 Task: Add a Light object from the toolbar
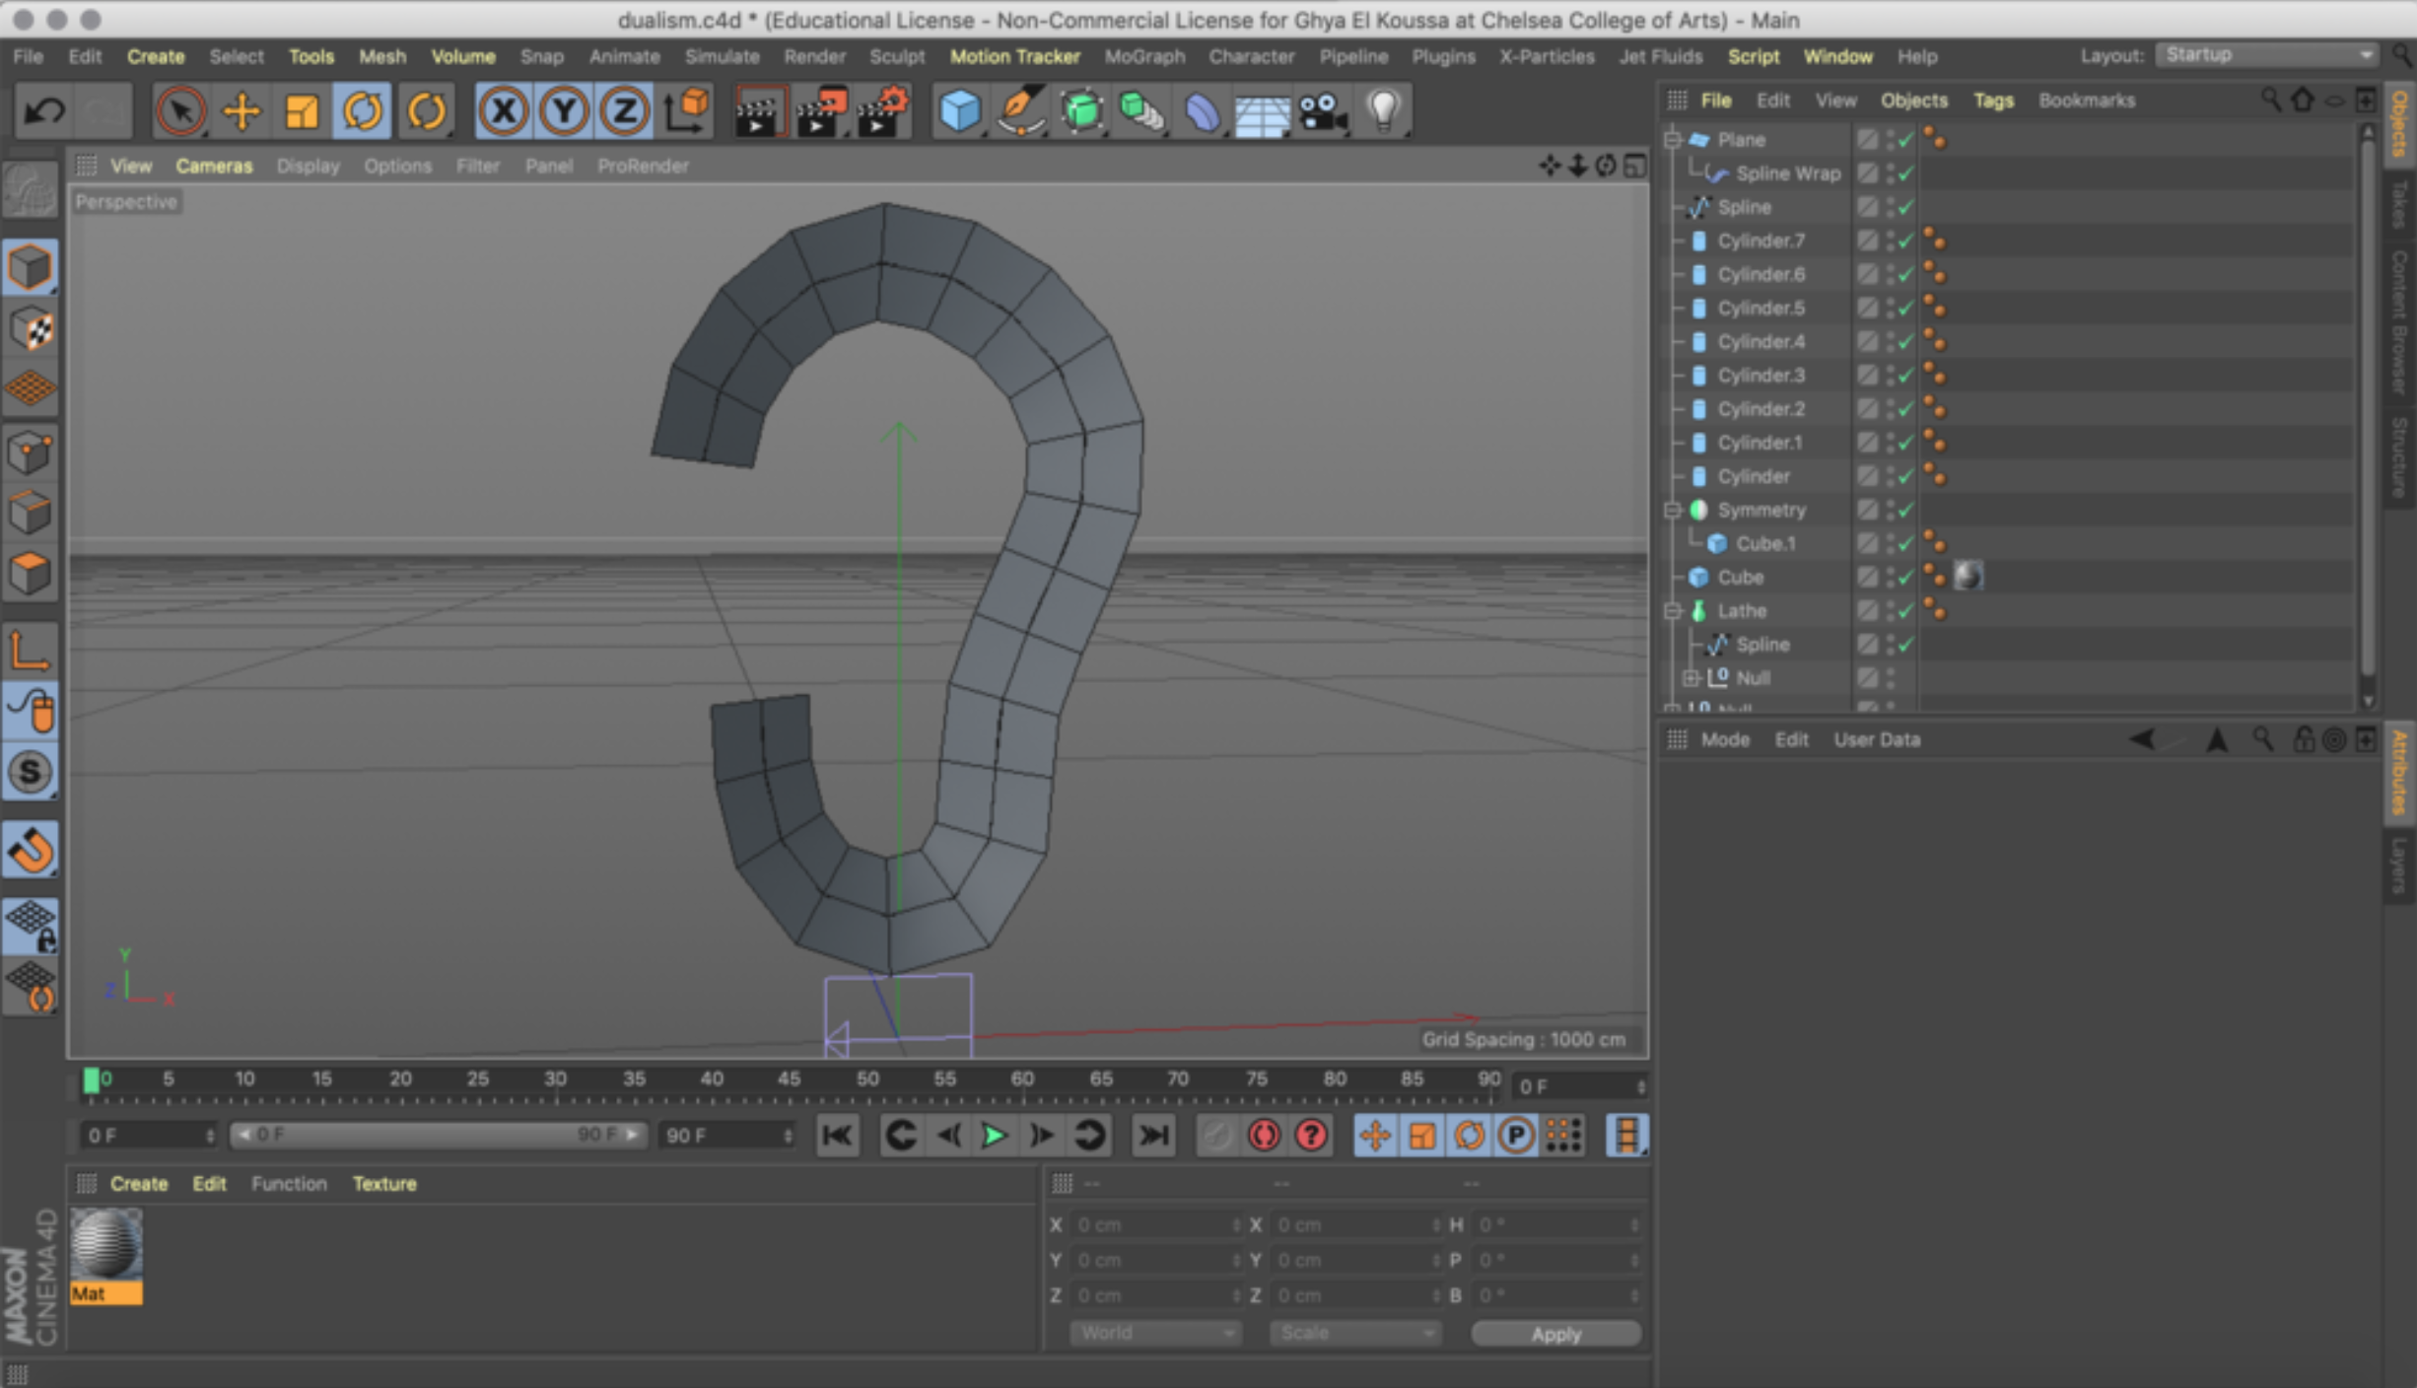(1383, 110)
